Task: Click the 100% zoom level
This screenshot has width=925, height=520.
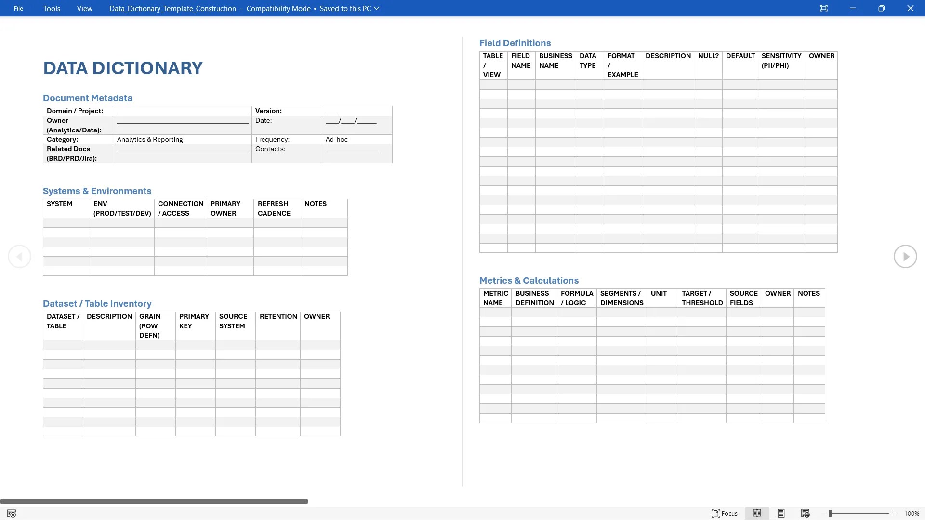Action: [912, 513]
